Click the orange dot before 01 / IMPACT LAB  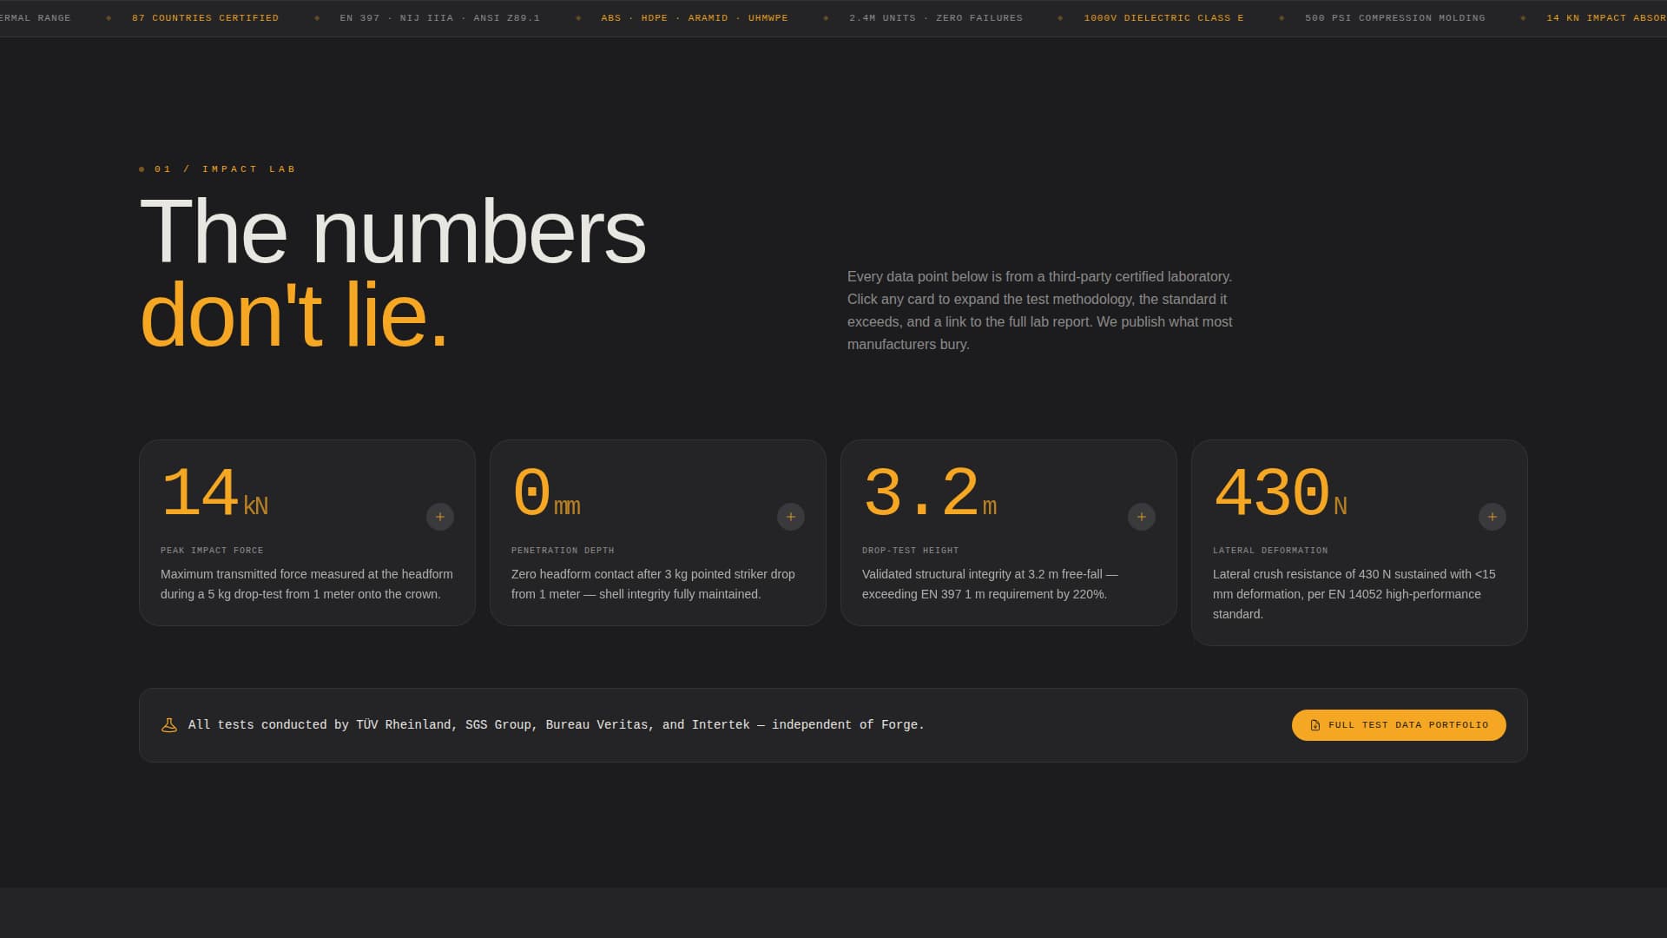142,168
